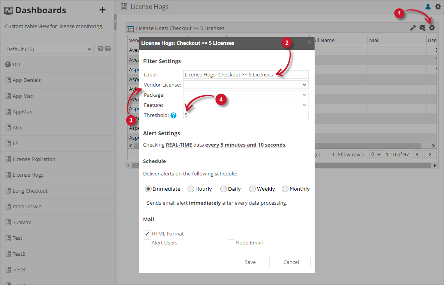This screenshot has width=444, height=285.
Task: Go to the previous page of table results
Action: click(x=417, y=154)
